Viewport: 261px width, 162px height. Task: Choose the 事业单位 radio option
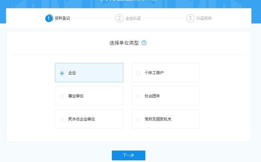click(x=62, y=96)
